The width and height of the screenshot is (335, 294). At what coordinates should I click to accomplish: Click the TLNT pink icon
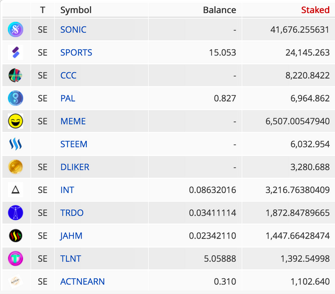point(15,258)
